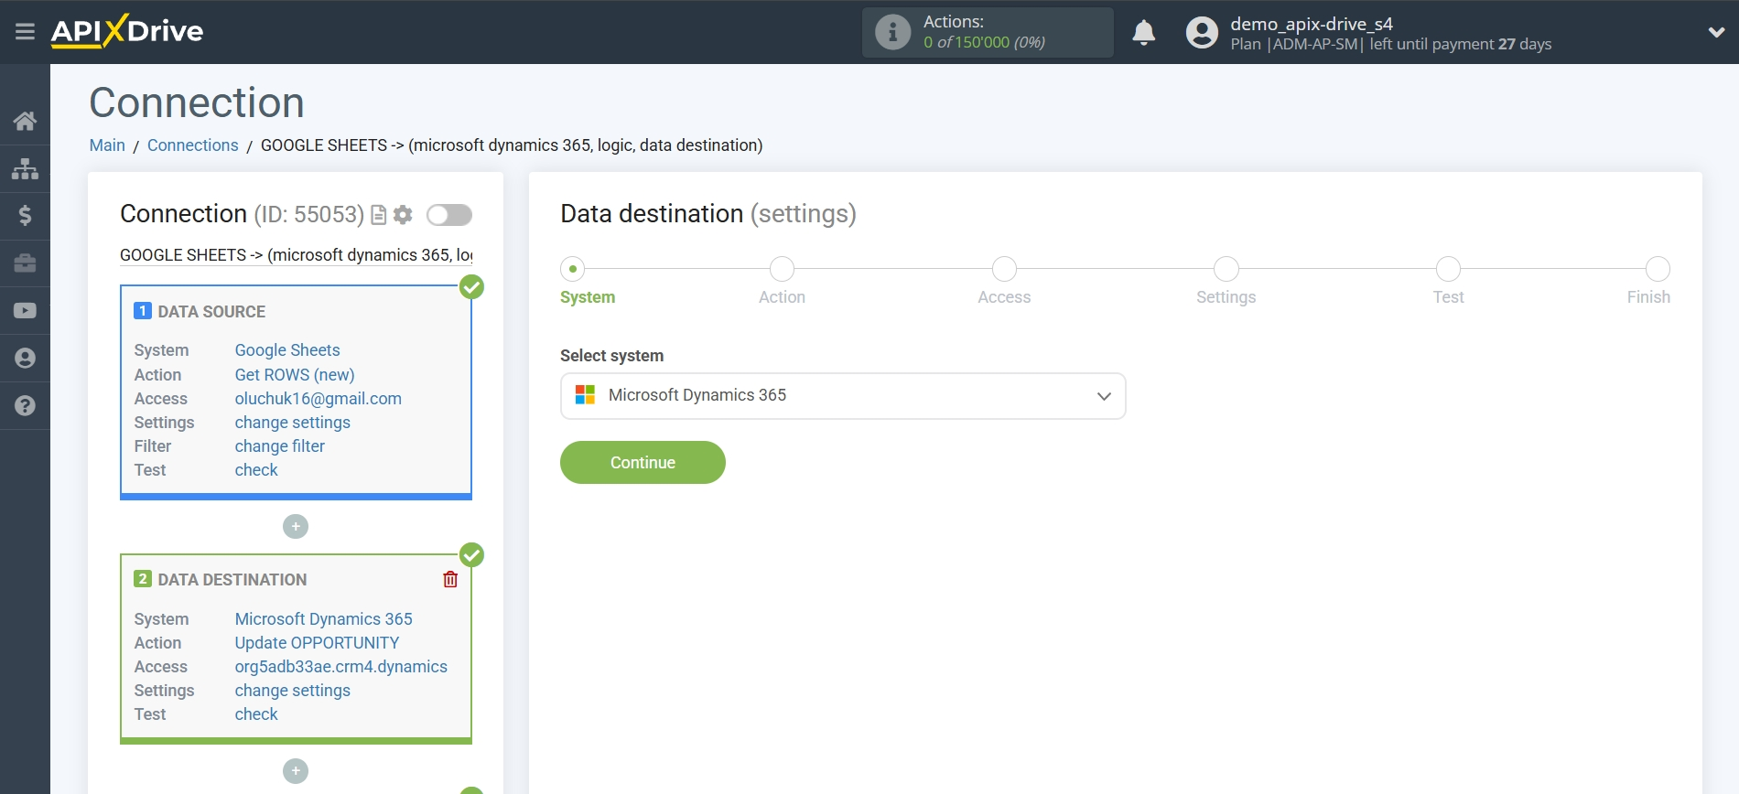Click Microsoft Dynamics 365 system link

[x=324, y=619]
